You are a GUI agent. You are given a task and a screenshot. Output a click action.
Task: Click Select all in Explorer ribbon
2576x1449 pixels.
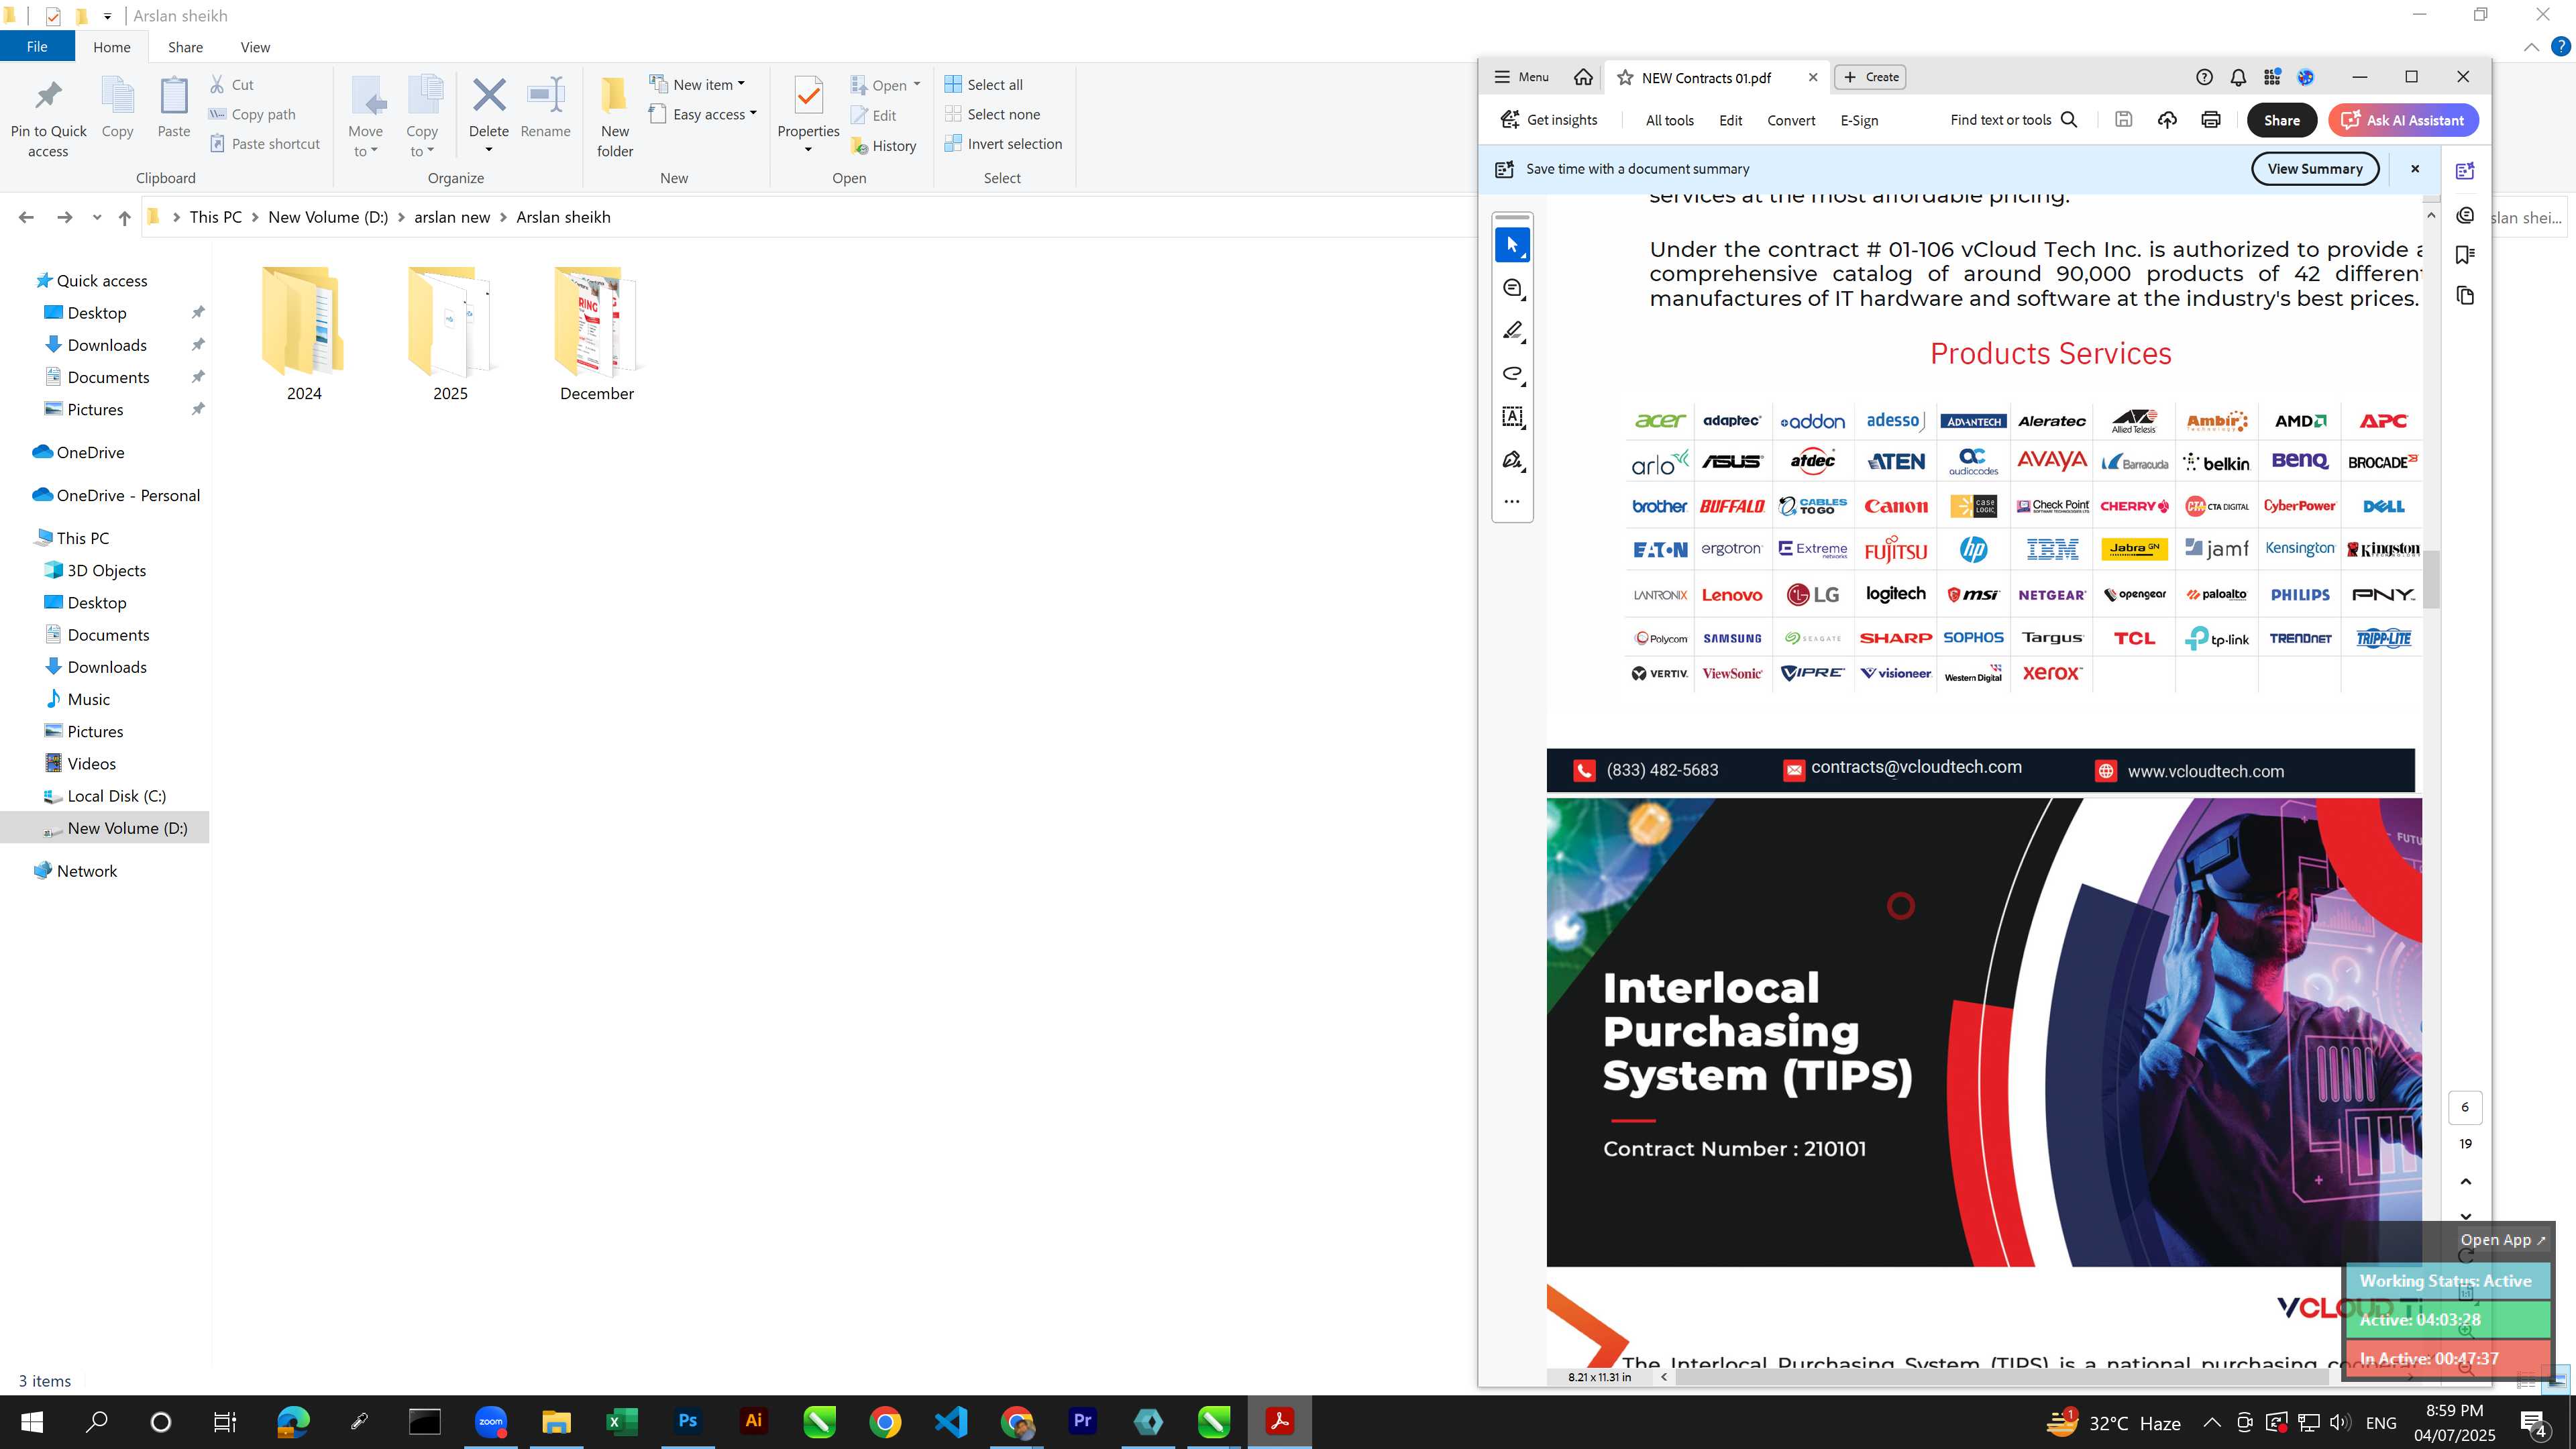(x=984, y=84)
